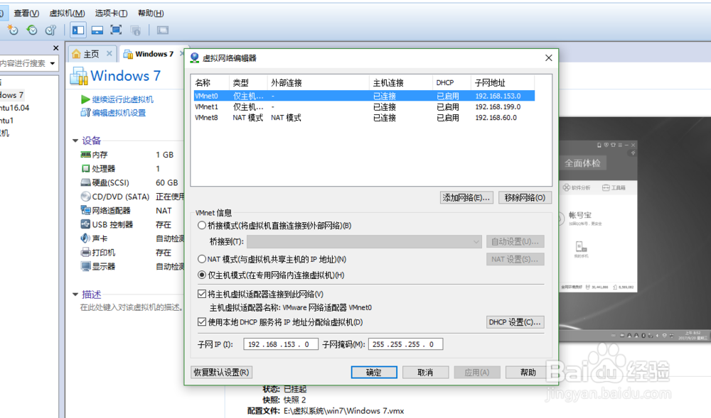The image size is (711, 418).
Task: Click the 内存 memory device icon
Action: pos(85,155)
